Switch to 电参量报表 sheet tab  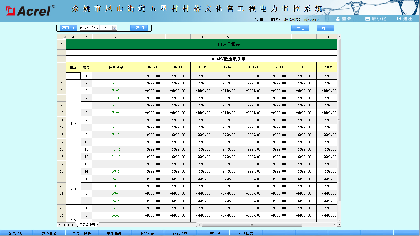(87, 225)
